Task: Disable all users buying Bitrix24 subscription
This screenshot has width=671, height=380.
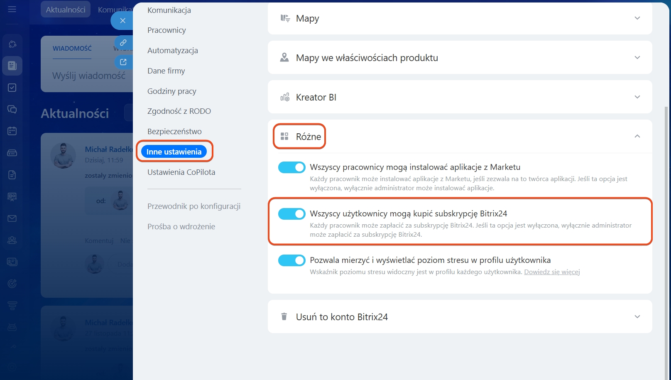Action: coord(291,213)
